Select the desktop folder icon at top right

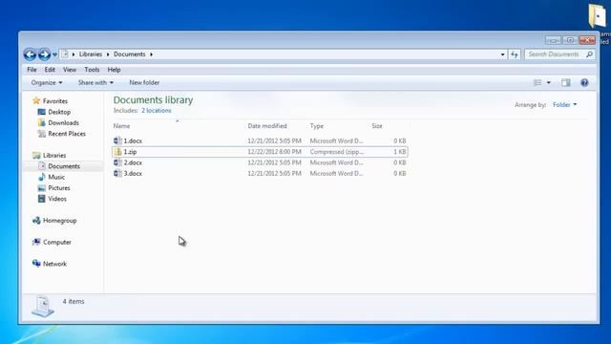(597, 15)
